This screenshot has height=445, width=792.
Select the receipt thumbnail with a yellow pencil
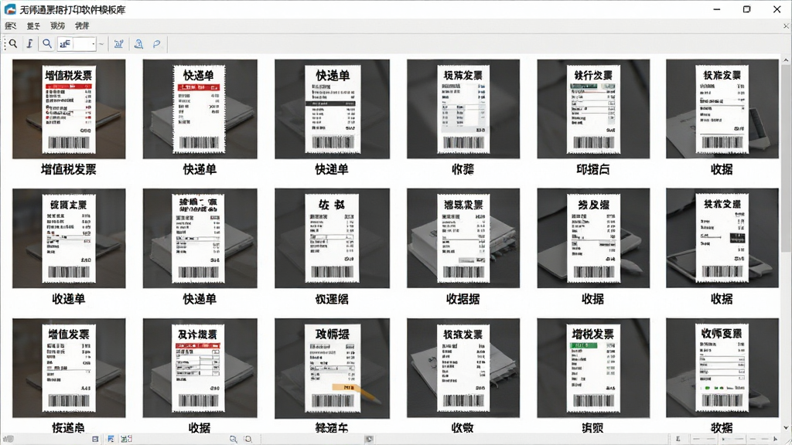(x=332, y=368)
